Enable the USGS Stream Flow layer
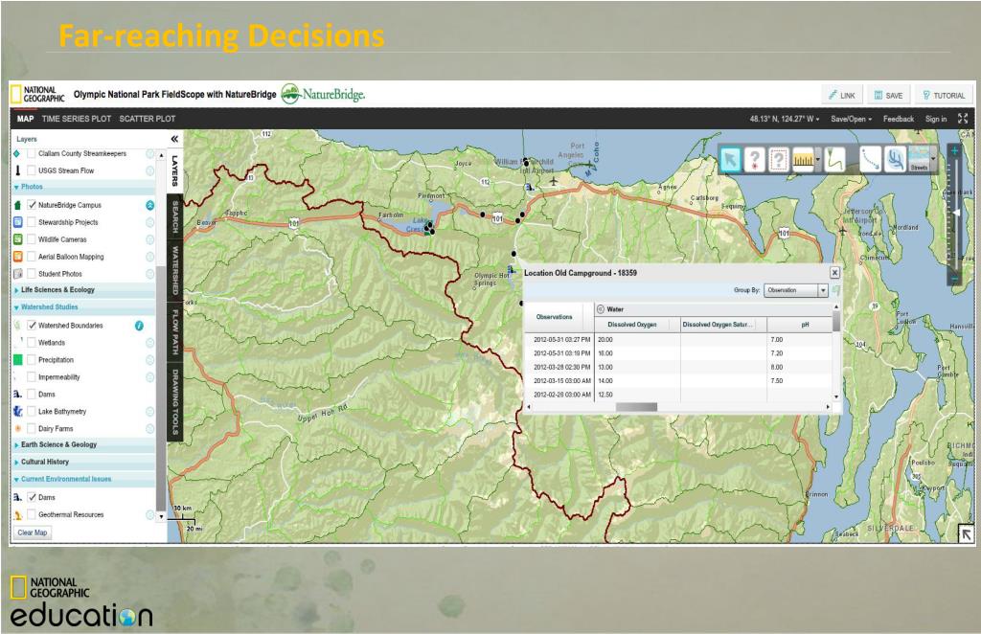 tap(32, 170)
